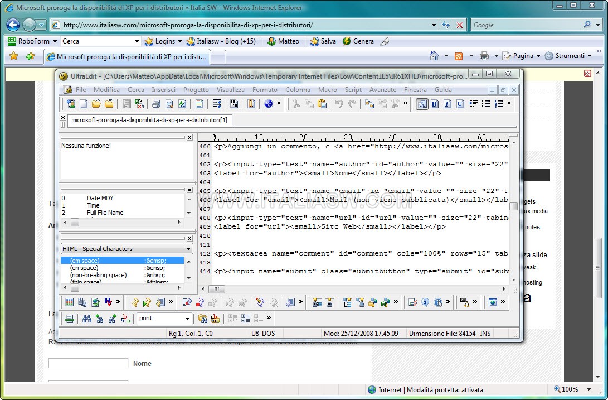The image size is (608, 400).
Task: Click the Find binoculars icon
Action: coord(87,319)
